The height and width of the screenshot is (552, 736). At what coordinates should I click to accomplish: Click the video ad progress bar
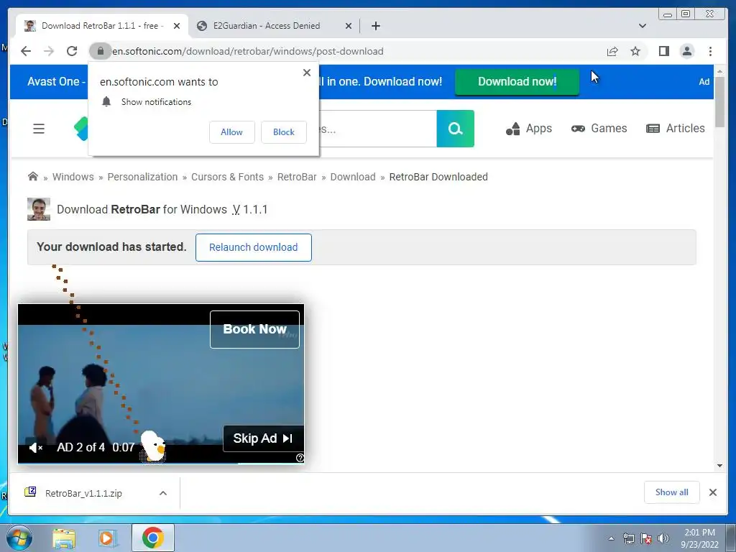161,464
